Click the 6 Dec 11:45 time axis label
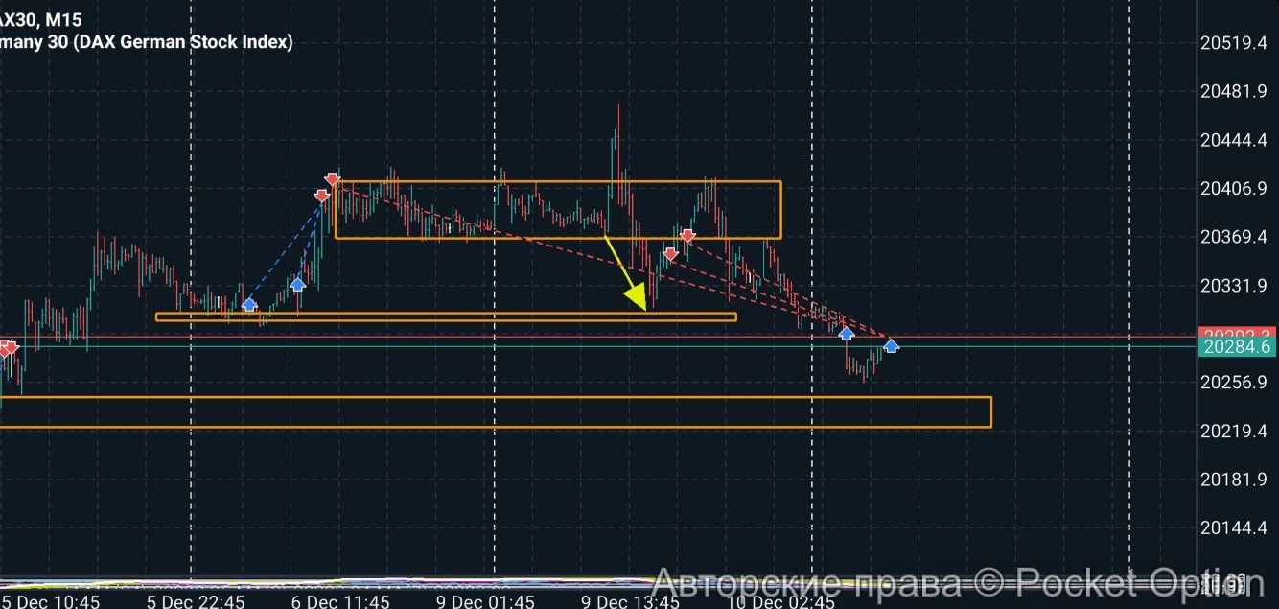Screen dimensions: 1279x609 [x=340, y=602]
